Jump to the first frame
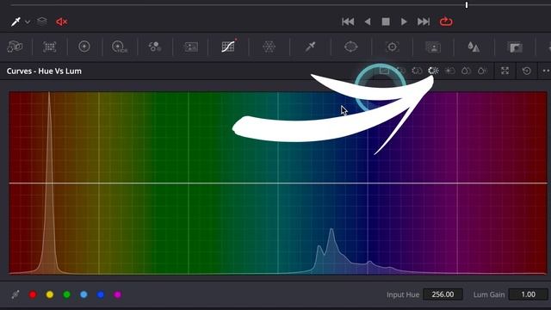The width and height of the screenshot is (551, 310). (348, 22)
